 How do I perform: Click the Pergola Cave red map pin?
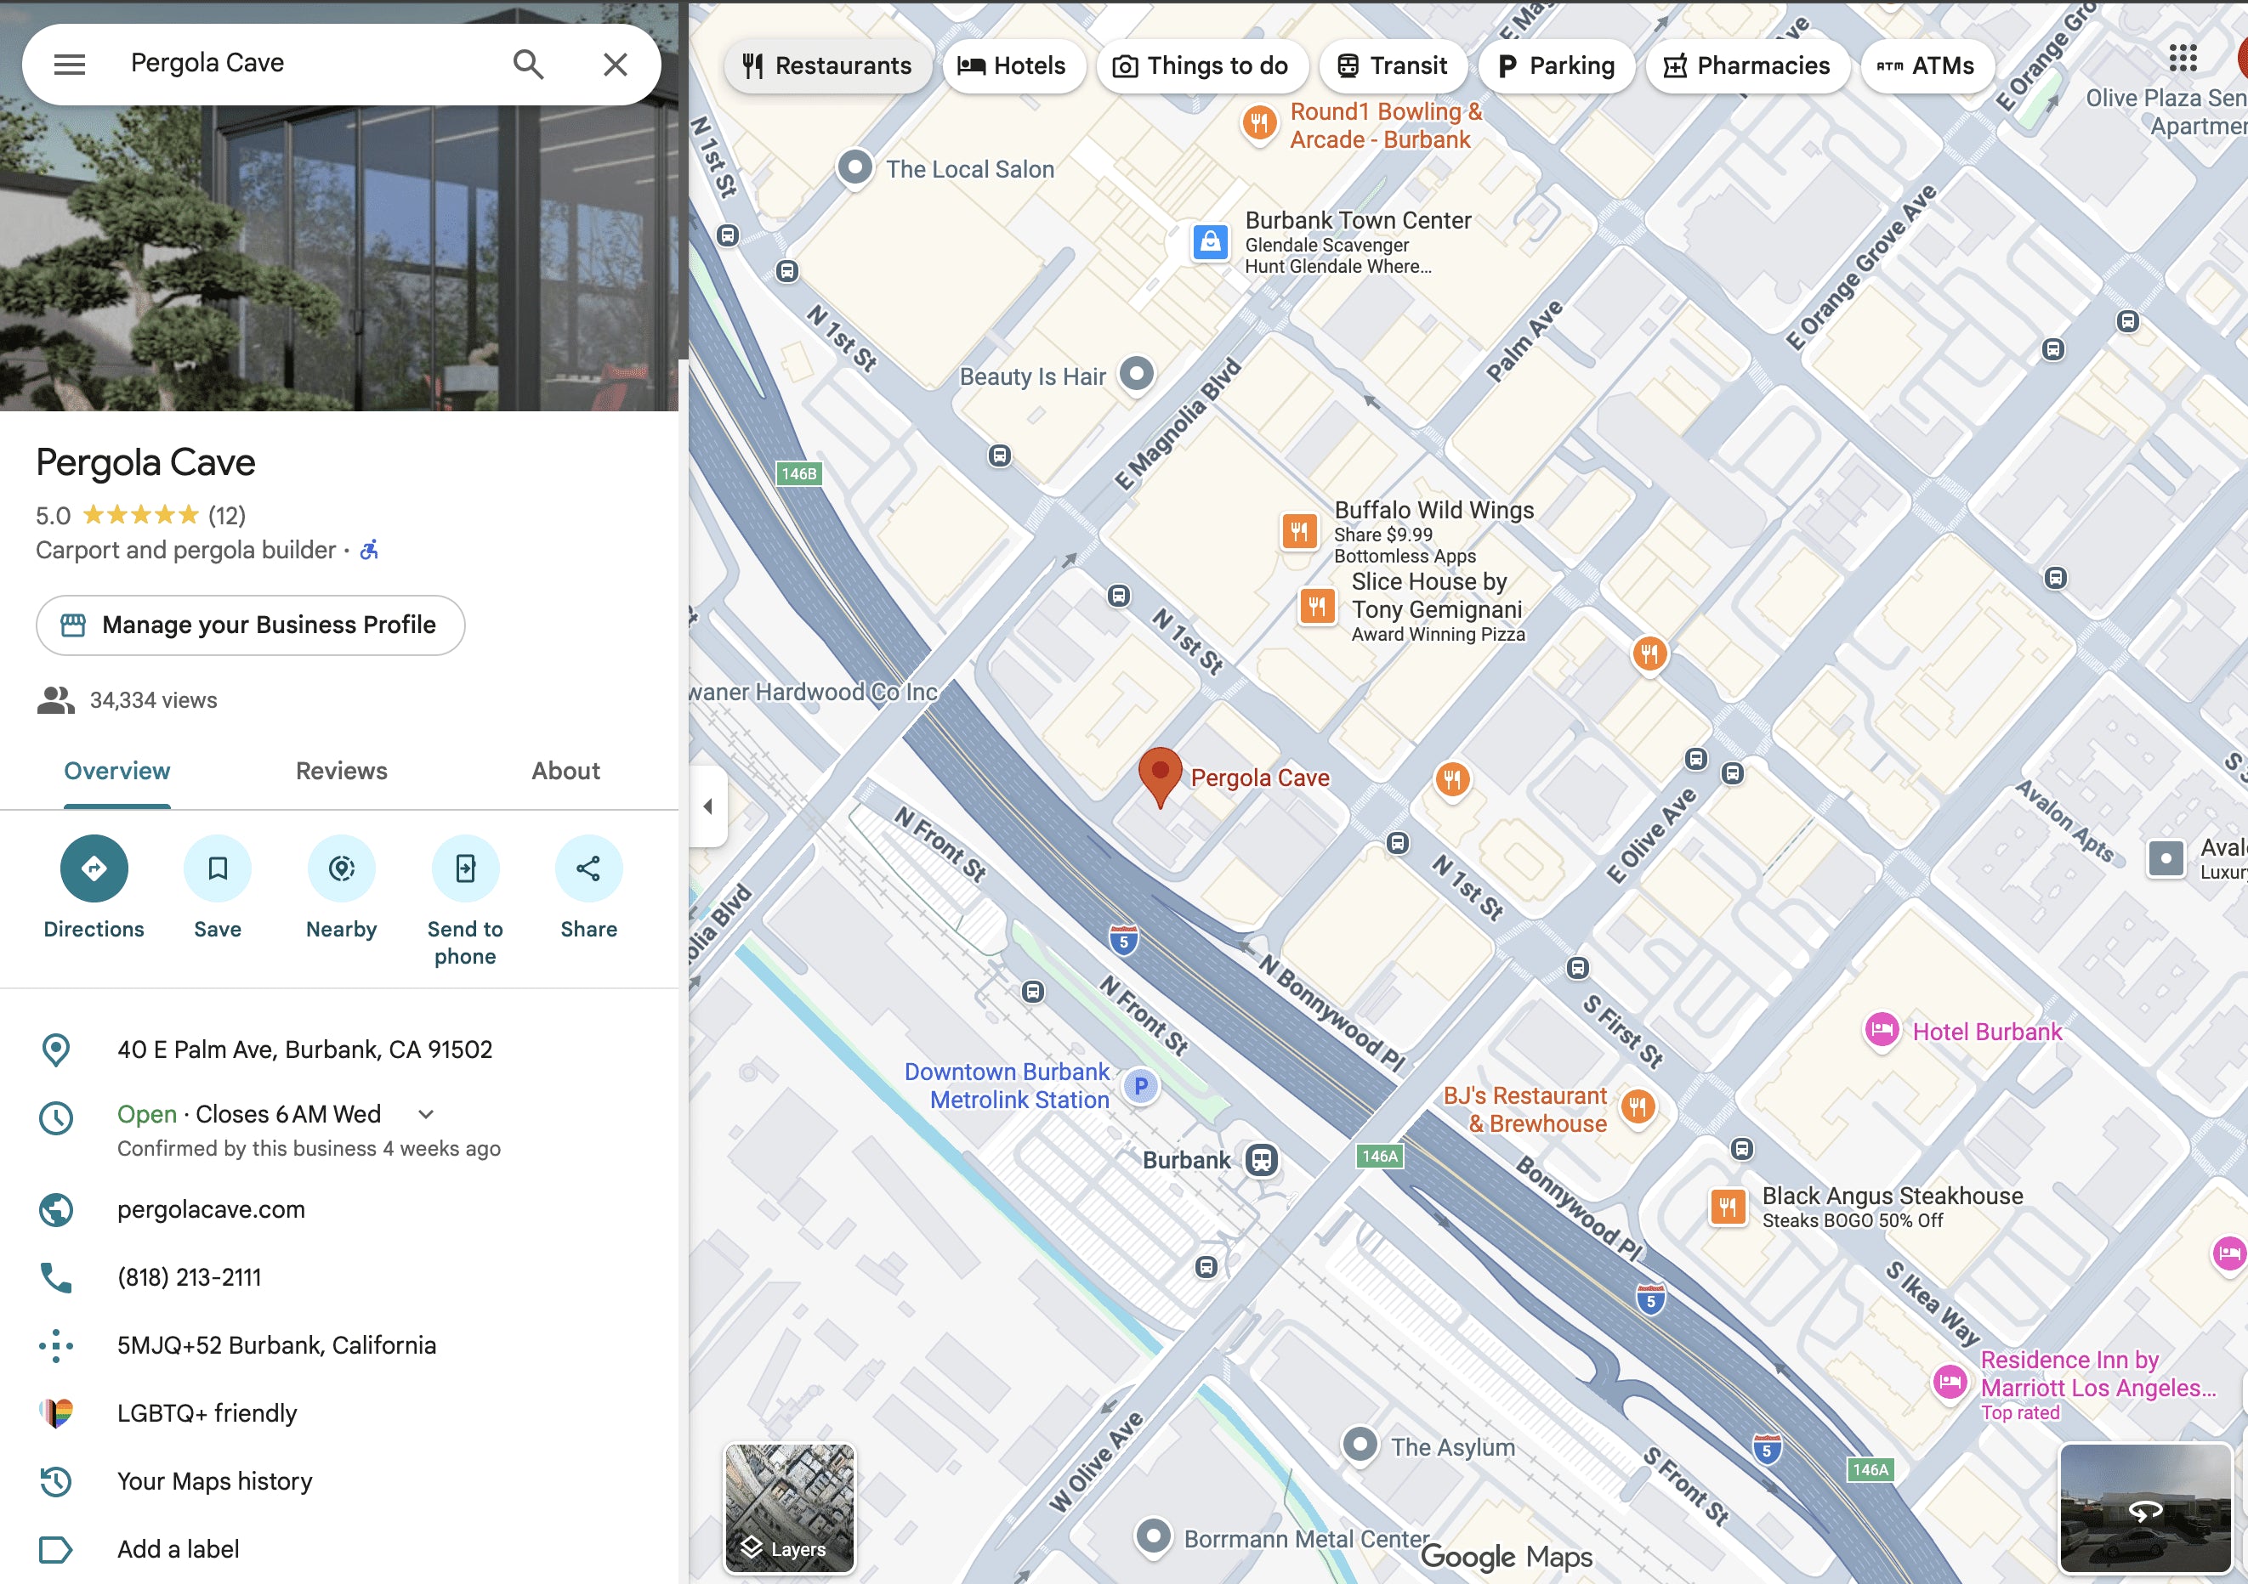pyautogui.click(x=1161, y=777)
